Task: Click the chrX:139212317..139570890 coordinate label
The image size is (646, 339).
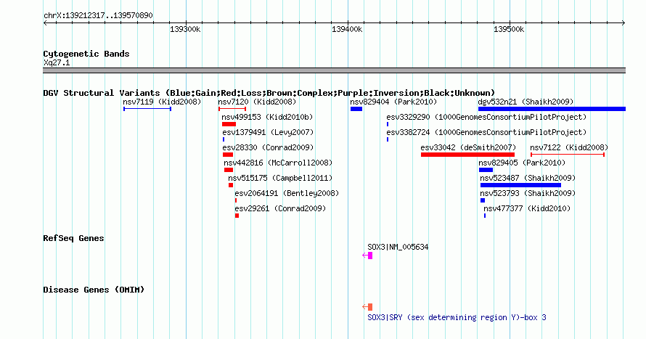Action: coord(98,16)
